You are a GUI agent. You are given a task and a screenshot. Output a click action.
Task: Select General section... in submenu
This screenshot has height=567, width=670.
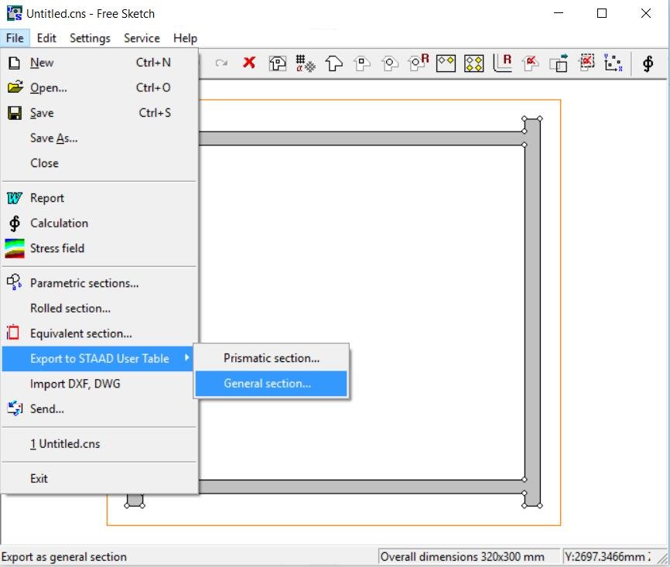click(x=272, y=383)
